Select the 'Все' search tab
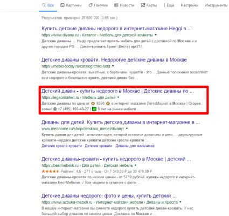This screenshot has height=216, width=229. pos(48,5)
